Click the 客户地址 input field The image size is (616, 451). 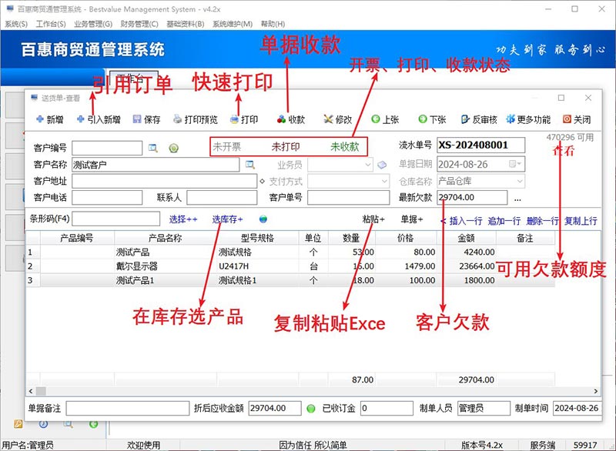[x=164, y=182]
